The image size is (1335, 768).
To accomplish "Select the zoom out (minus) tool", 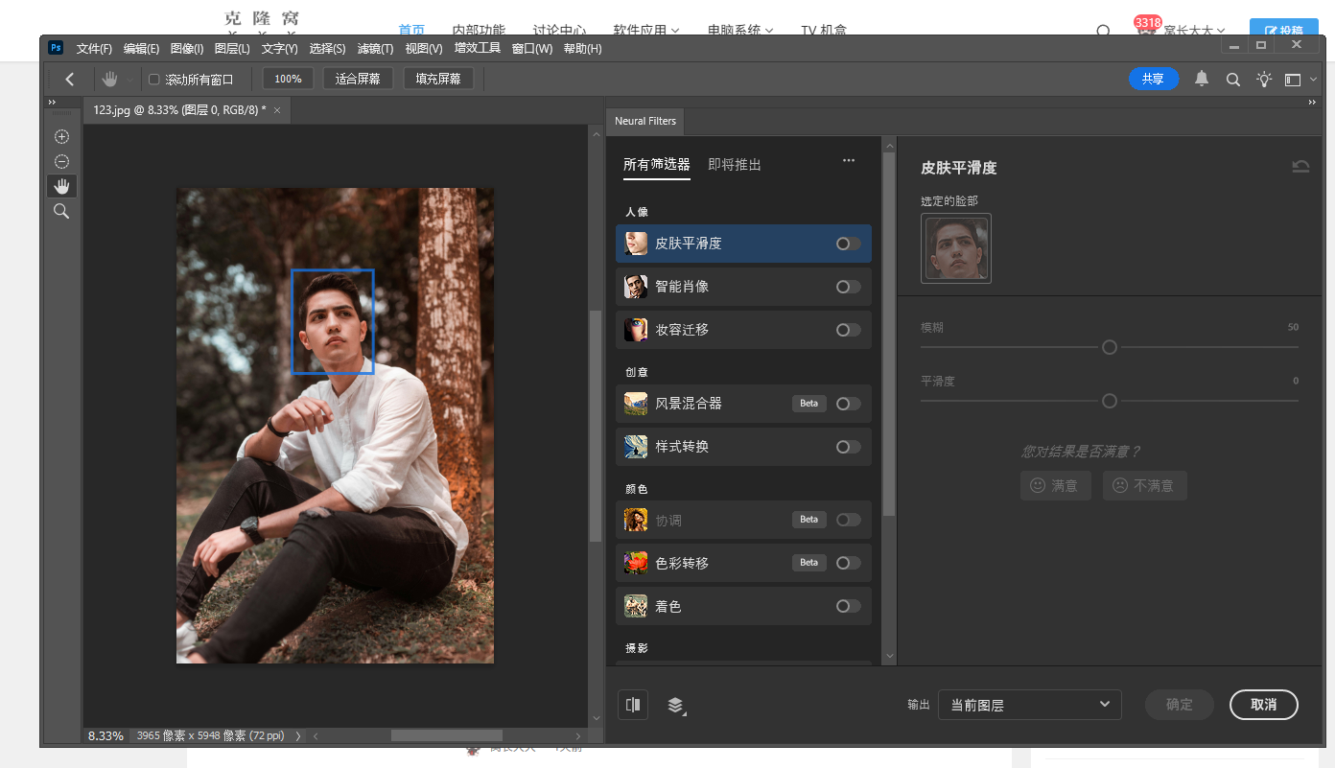I will [x=61, y=162].
